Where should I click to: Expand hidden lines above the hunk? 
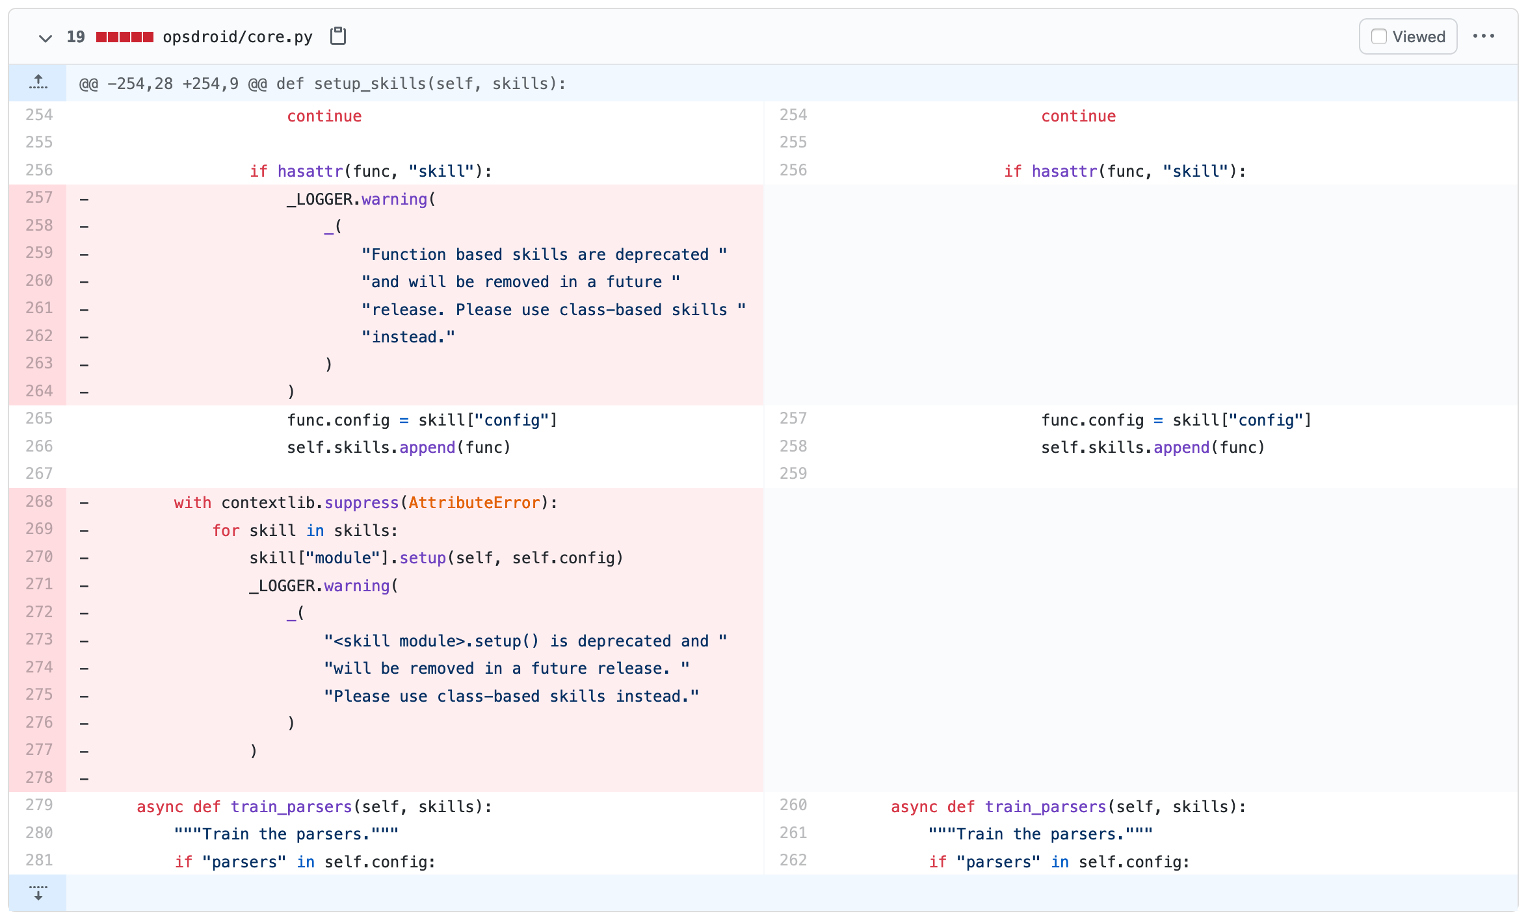pos(38,83)
